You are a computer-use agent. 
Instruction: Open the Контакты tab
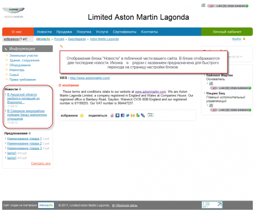[x=149, y=32]
